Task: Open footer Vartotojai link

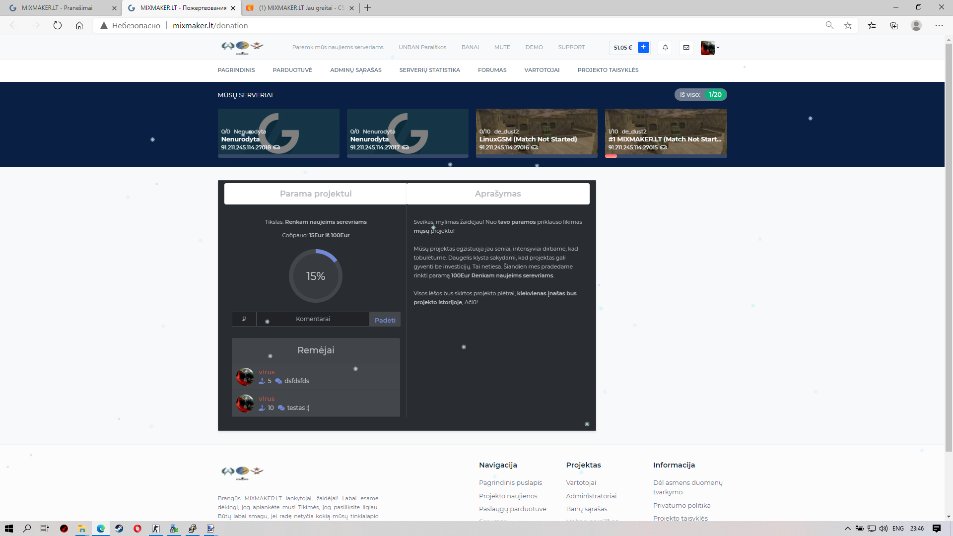Action: tap(581, 482)
